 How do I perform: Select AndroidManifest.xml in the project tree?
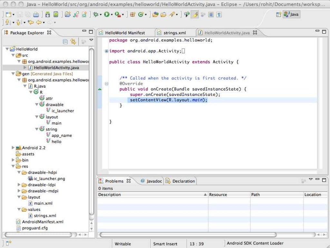coord(43,222)
